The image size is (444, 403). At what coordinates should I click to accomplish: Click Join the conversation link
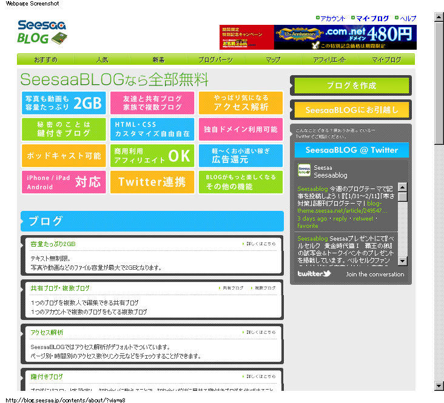coord(375,275)
